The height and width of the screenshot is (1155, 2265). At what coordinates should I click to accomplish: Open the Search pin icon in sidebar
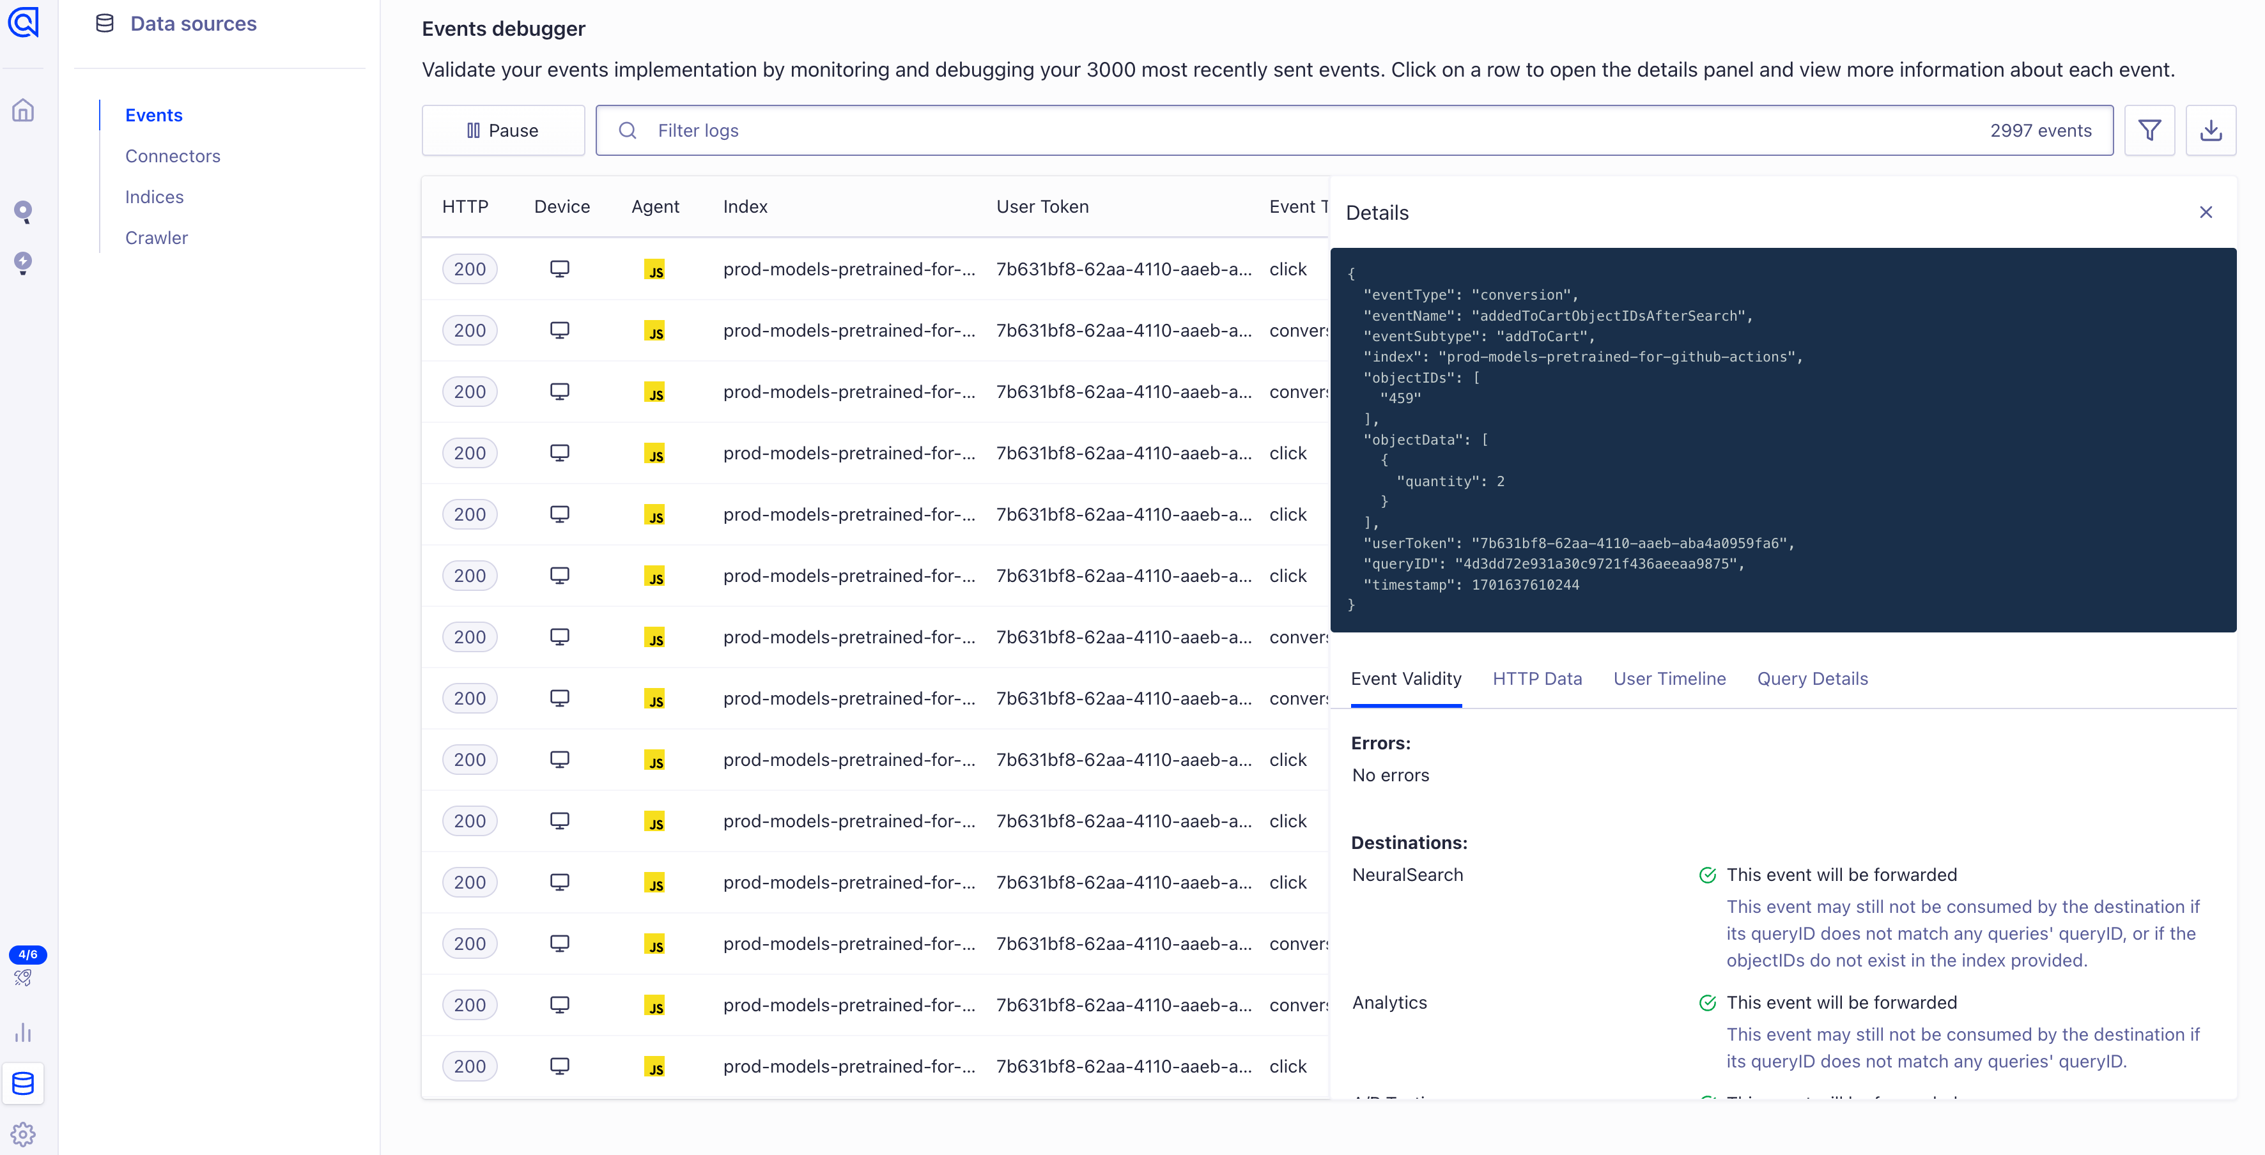pos(24,212)
